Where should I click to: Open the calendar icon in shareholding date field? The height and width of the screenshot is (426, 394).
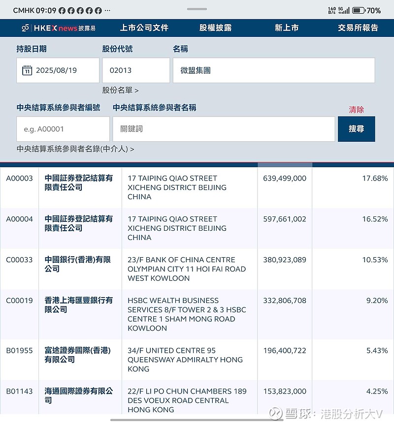[27, 70]
